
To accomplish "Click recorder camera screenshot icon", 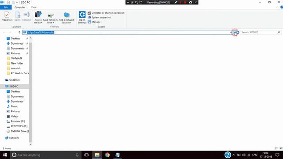I will point(191,2).
